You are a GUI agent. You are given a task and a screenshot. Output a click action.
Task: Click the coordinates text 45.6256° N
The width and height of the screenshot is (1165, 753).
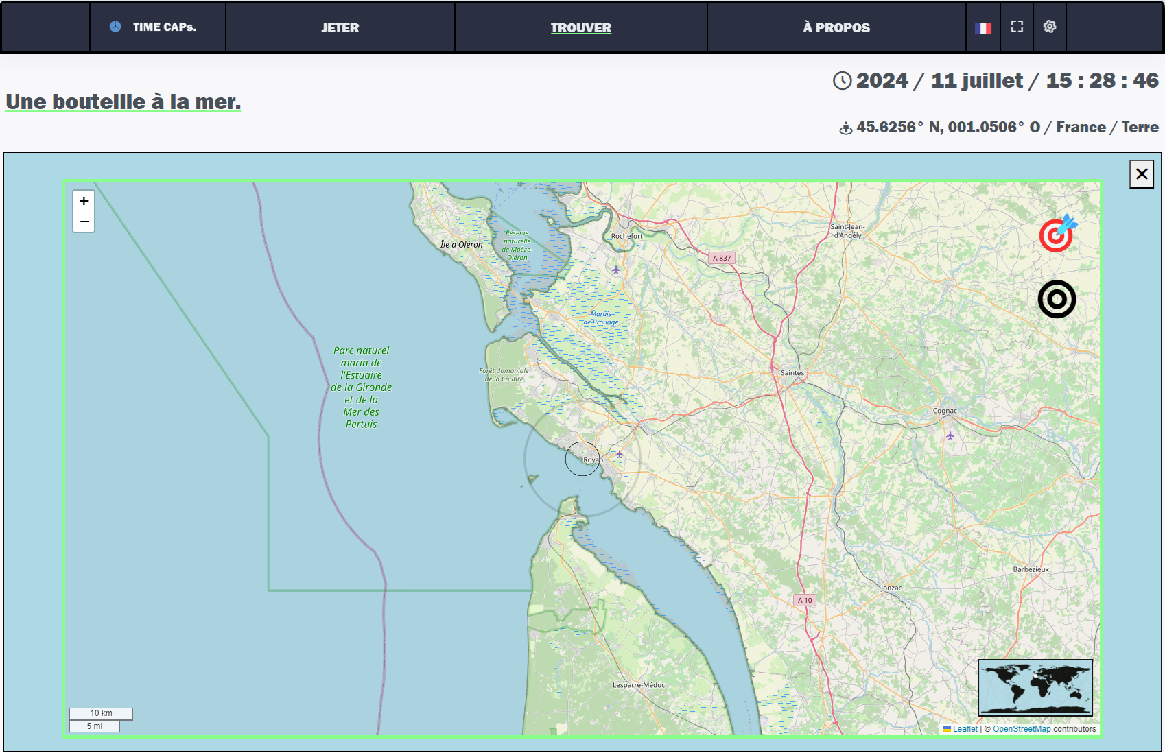click(x=891, y=128)
